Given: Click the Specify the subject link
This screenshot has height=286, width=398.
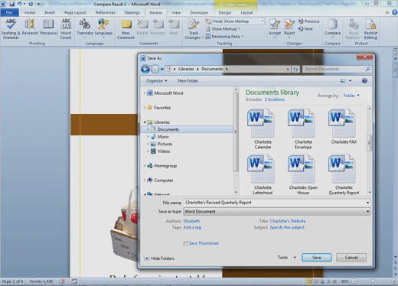Looking at the screenshot, I should pos(287,227).
